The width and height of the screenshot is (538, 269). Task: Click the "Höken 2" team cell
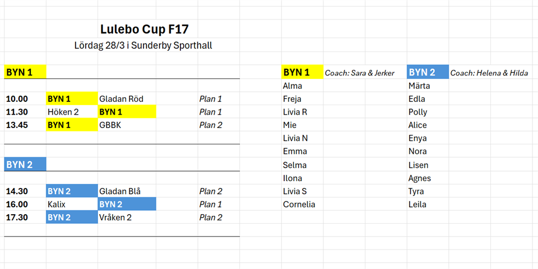pyautogui.click(x=63, y=112)
